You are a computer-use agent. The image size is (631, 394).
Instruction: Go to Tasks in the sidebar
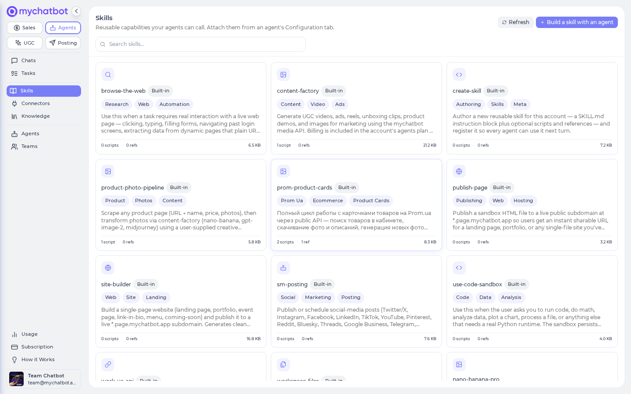[44, 74]
